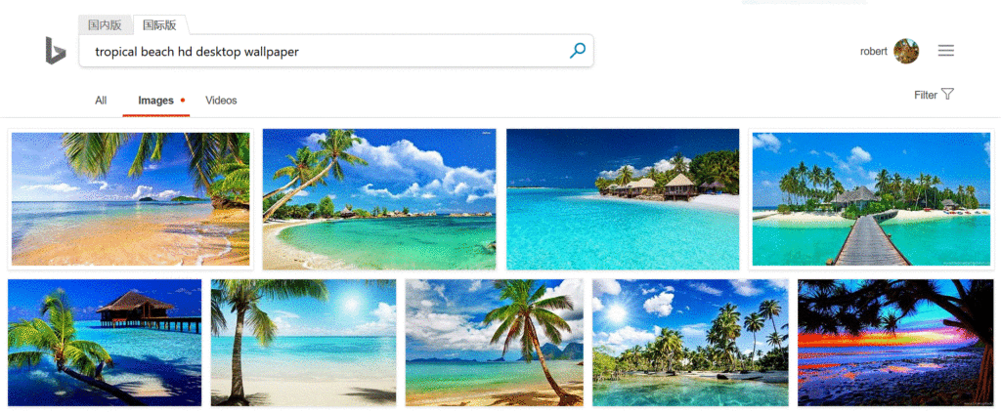Image resolution: width=1001 pixels, height=413 pixels.
Task: Switch to the 国内版 tab
Action: (105, 25)
